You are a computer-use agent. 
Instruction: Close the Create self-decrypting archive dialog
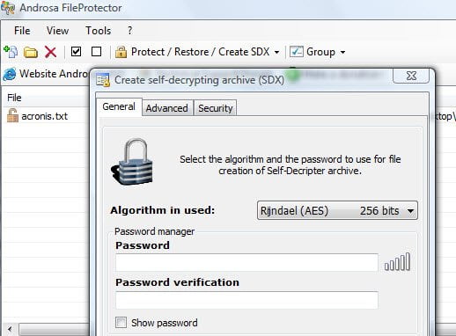tap(411, 76)
